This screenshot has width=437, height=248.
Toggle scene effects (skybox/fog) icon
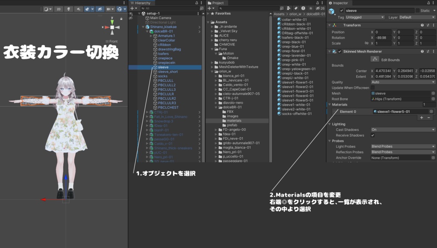coord(87,9)
